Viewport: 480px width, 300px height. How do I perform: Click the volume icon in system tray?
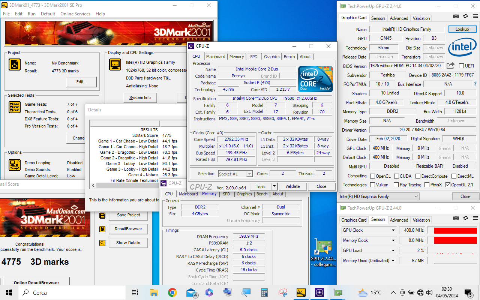[429, 292]
